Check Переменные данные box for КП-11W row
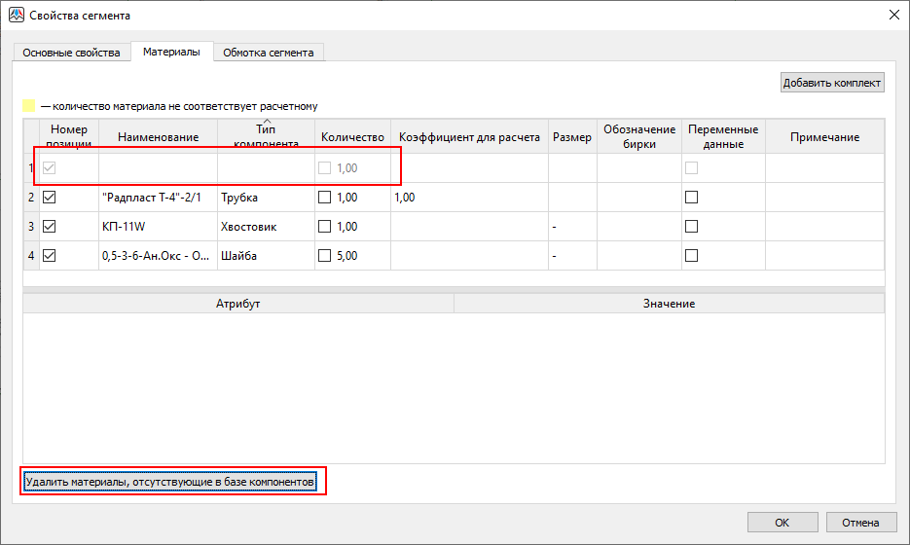This screenshot has height=545, width=910. click(x=692, y=227)
